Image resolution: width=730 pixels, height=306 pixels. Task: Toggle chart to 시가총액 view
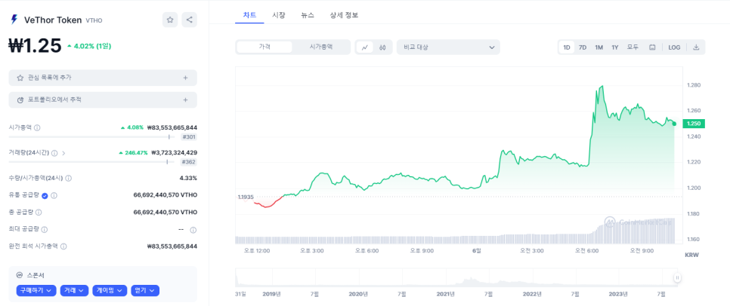(x=321, y=47)
